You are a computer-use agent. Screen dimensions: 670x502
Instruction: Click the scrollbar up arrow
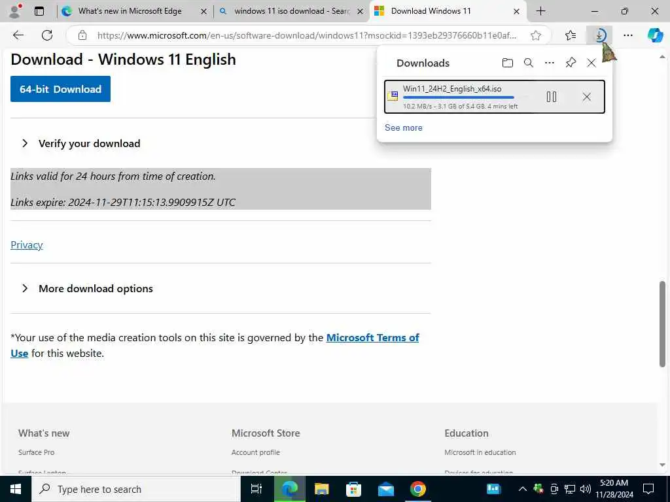[x=662, y=57]
